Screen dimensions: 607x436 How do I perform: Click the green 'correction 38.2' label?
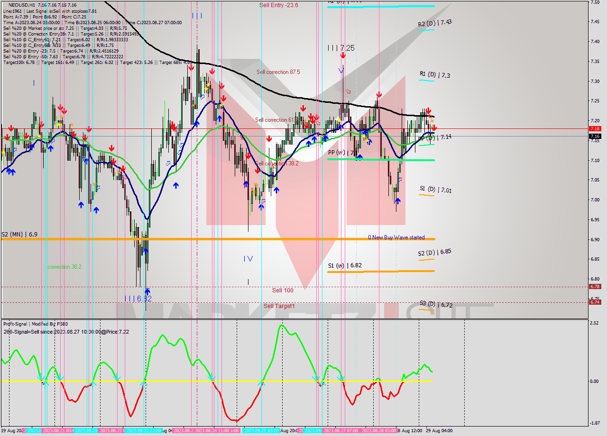tap(64, 267)
